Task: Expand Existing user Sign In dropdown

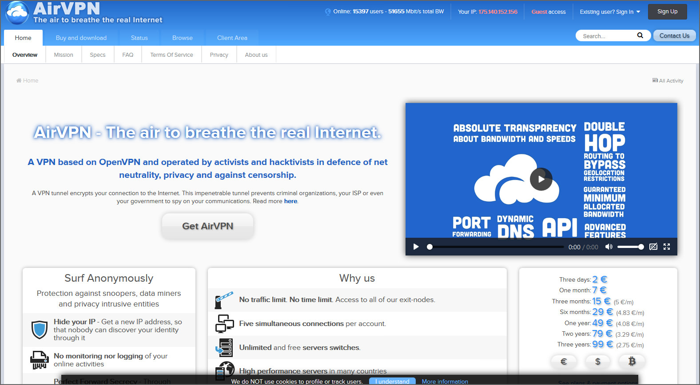Action: 610,12
